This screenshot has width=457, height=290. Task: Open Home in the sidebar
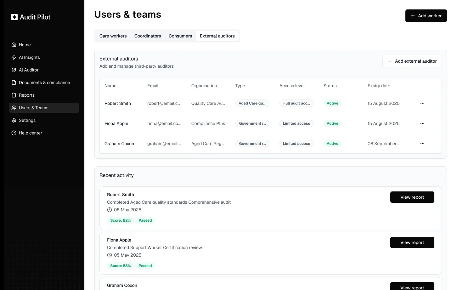click(44, 45)
